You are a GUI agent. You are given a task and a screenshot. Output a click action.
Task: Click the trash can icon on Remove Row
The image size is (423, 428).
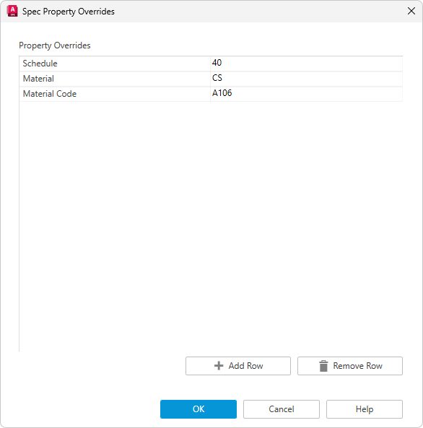(x=323, y=366)
